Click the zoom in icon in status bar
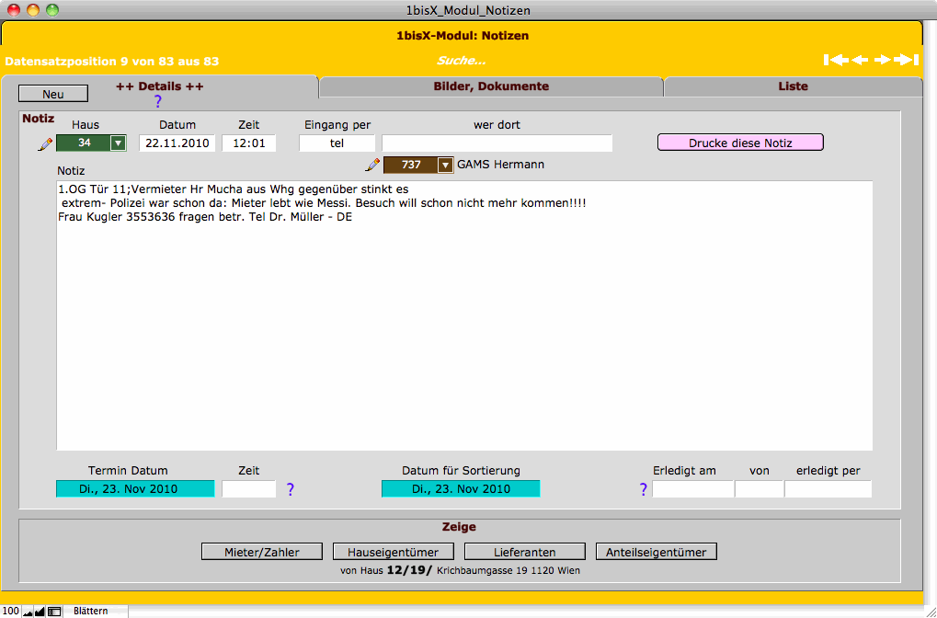937x618 pixels. [x=40, y=612]
